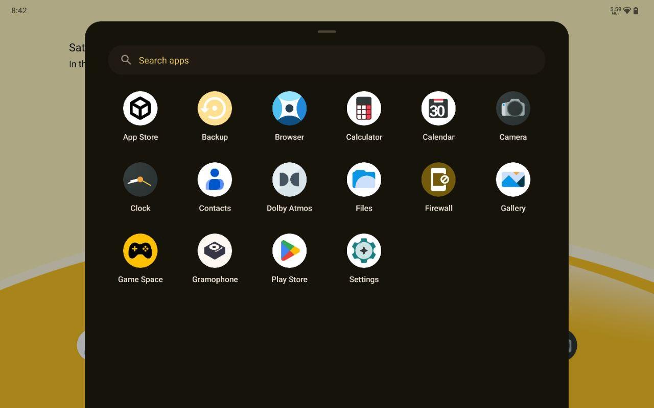The width and height of the screenshot is (654, 408).
Task: Launch the Calculator app
Action: coord(364,108)
